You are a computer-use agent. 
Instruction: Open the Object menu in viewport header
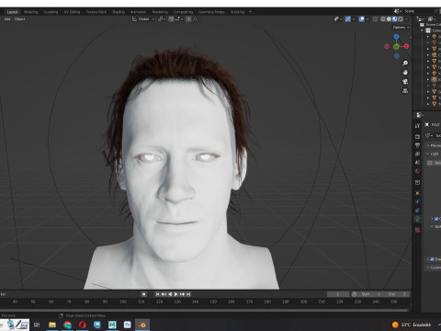[x=20, y=19]
